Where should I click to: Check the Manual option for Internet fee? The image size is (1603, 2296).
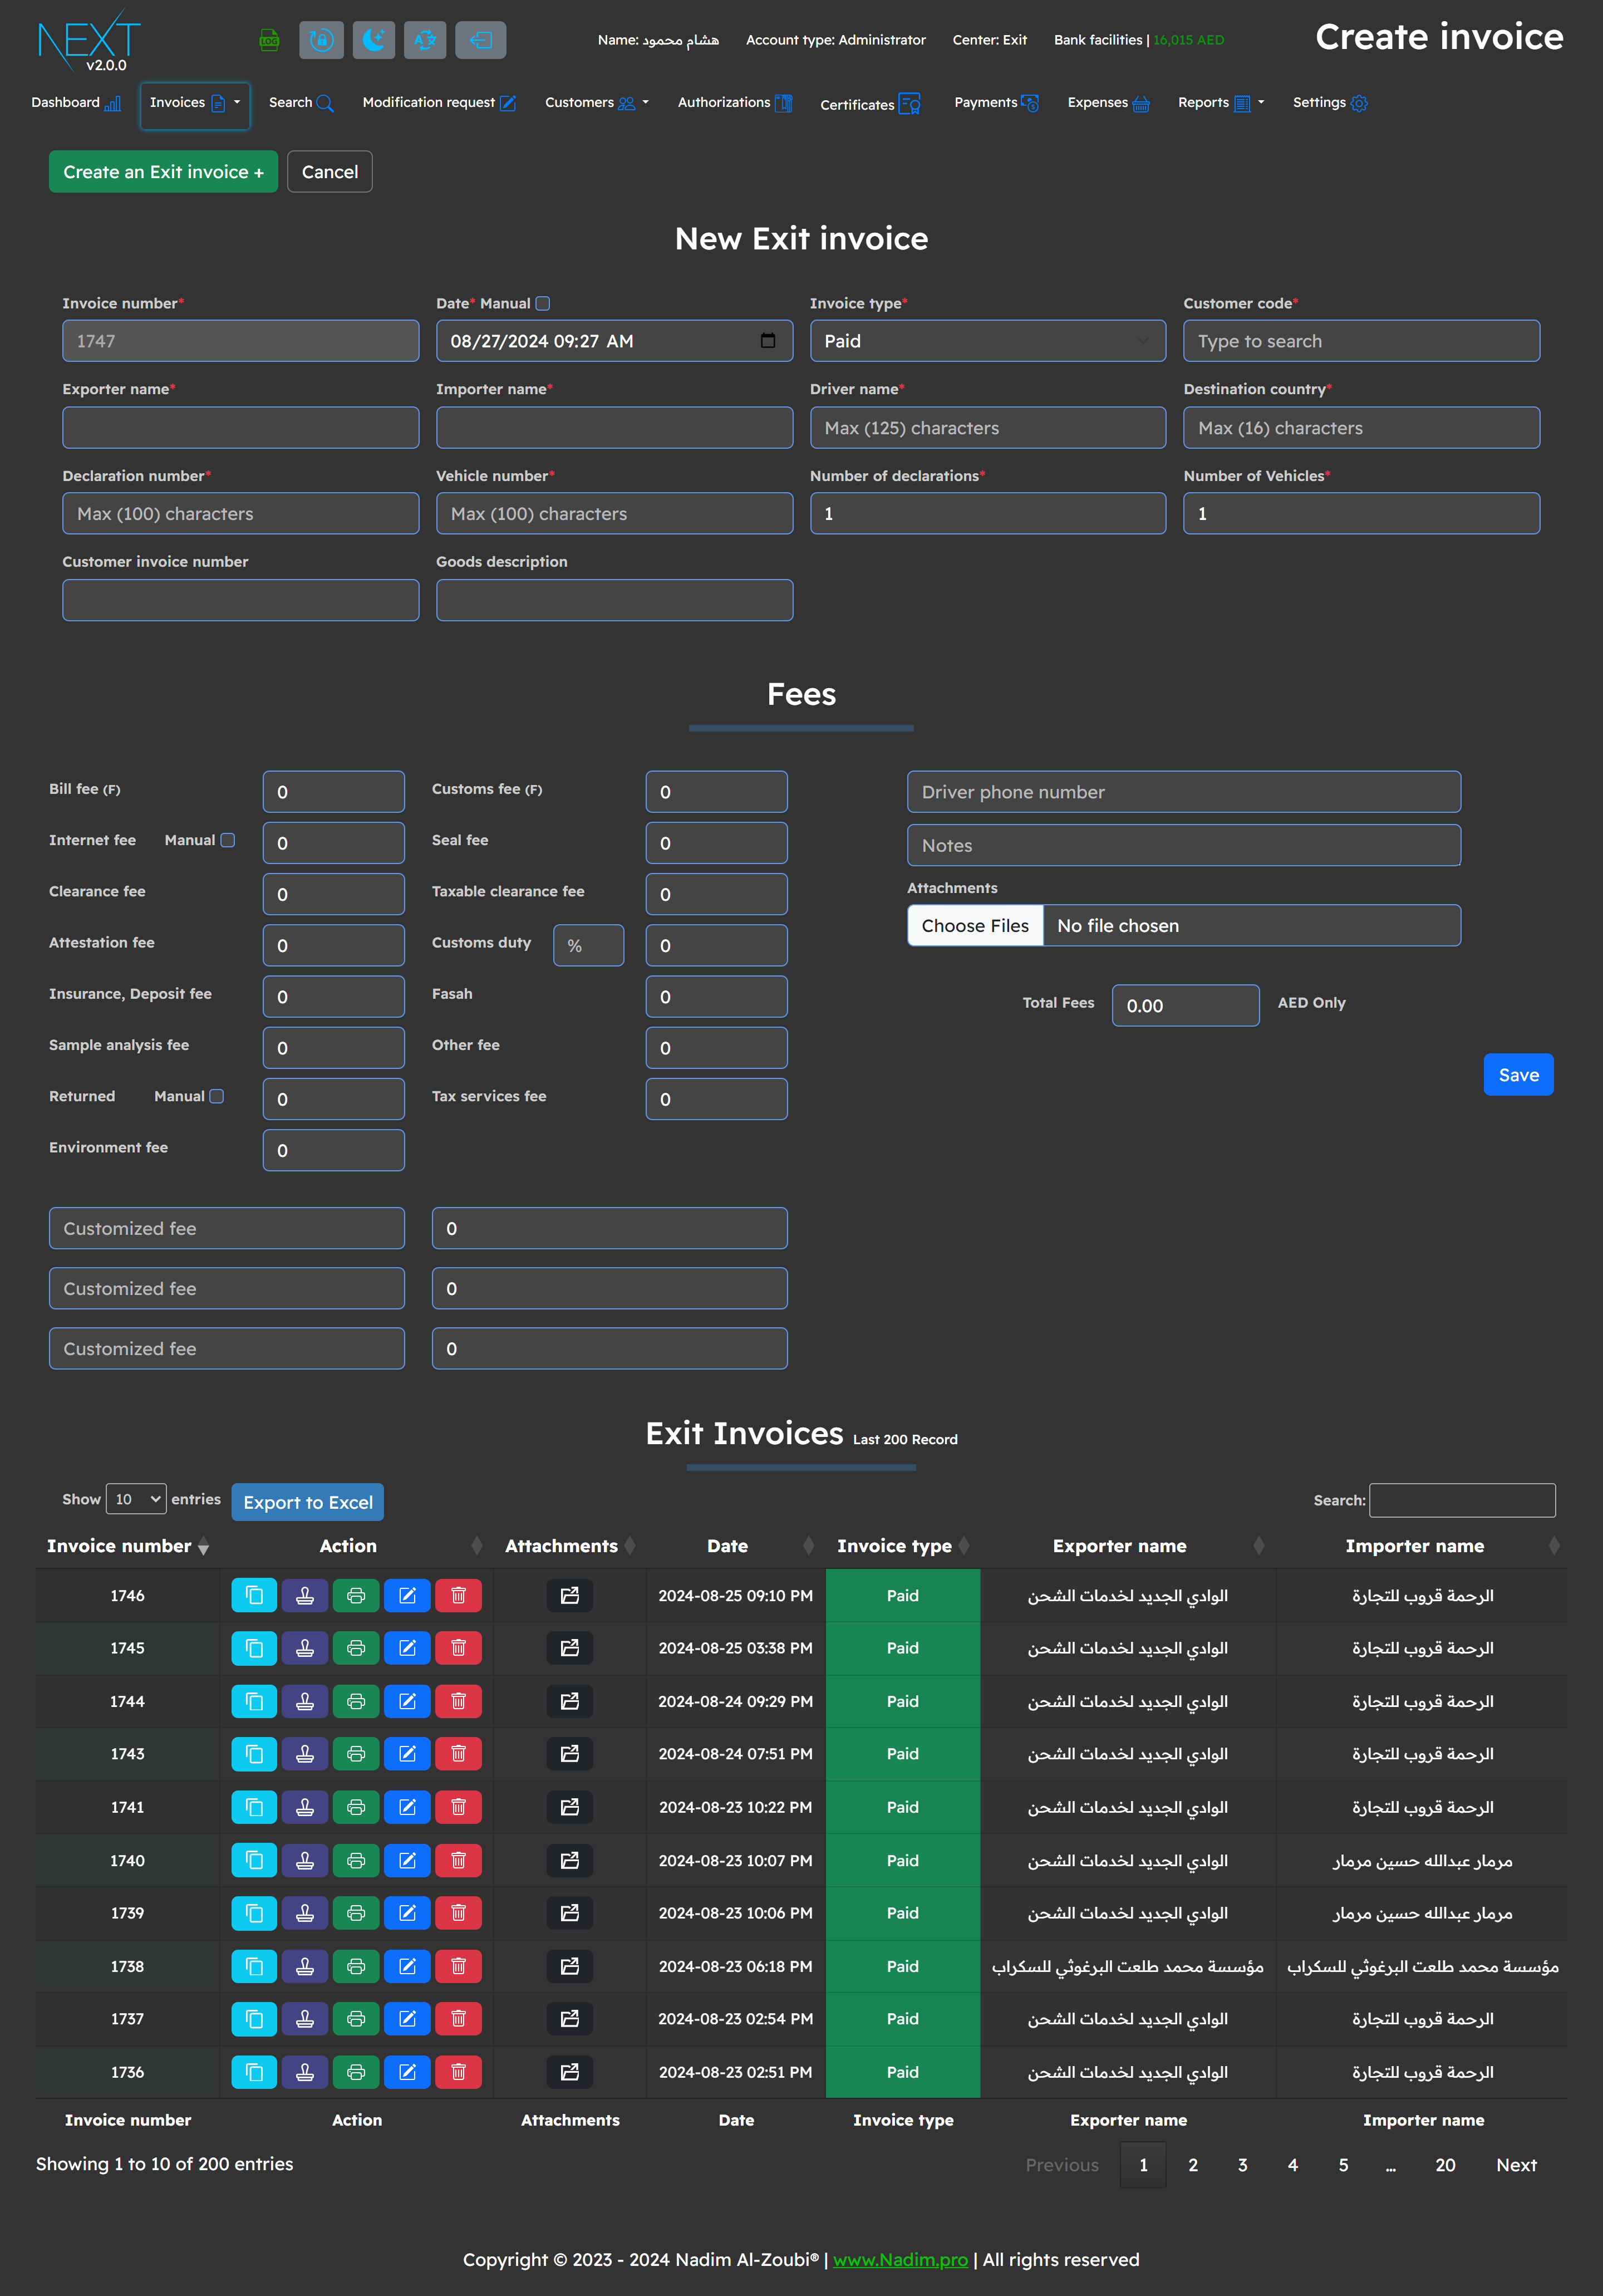(228, 840)
